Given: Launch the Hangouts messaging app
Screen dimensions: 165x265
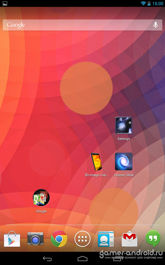Looking at the screenshot, I should (153, 238).
